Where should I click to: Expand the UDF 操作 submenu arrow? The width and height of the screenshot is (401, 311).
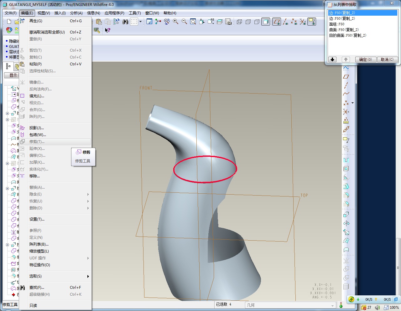tap(88, 258)
